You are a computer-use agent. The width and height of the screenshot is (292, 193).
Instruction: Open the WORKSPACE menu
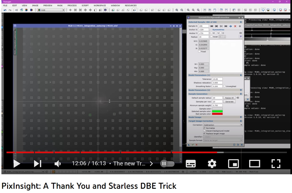[x=100, y=6]
